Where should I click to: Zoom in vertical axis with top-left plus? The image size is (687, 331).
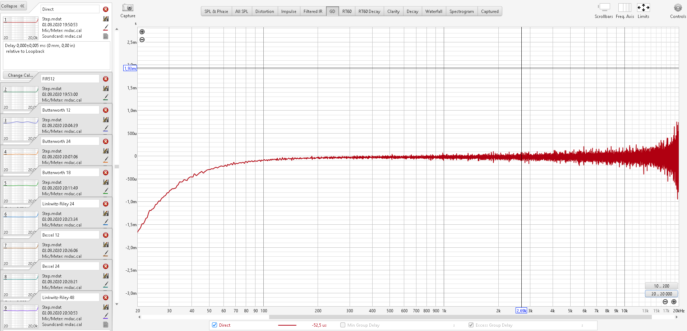[142, 32]
